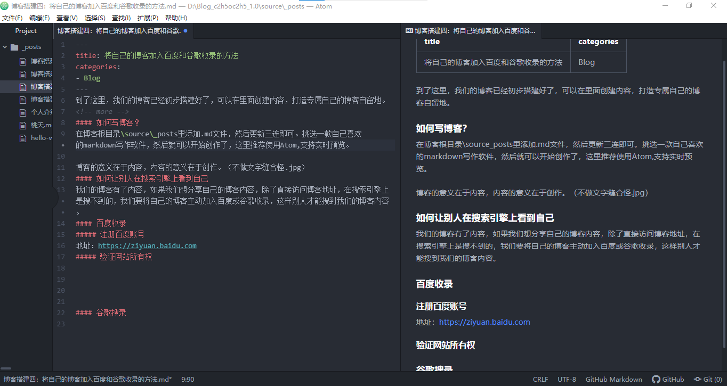Click the Atom logo in title bar

(x=5, y=6)
